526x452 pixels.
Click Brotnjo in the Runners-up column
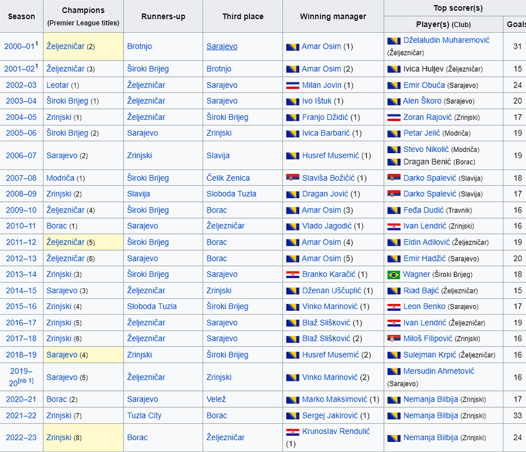click(139, 46)
